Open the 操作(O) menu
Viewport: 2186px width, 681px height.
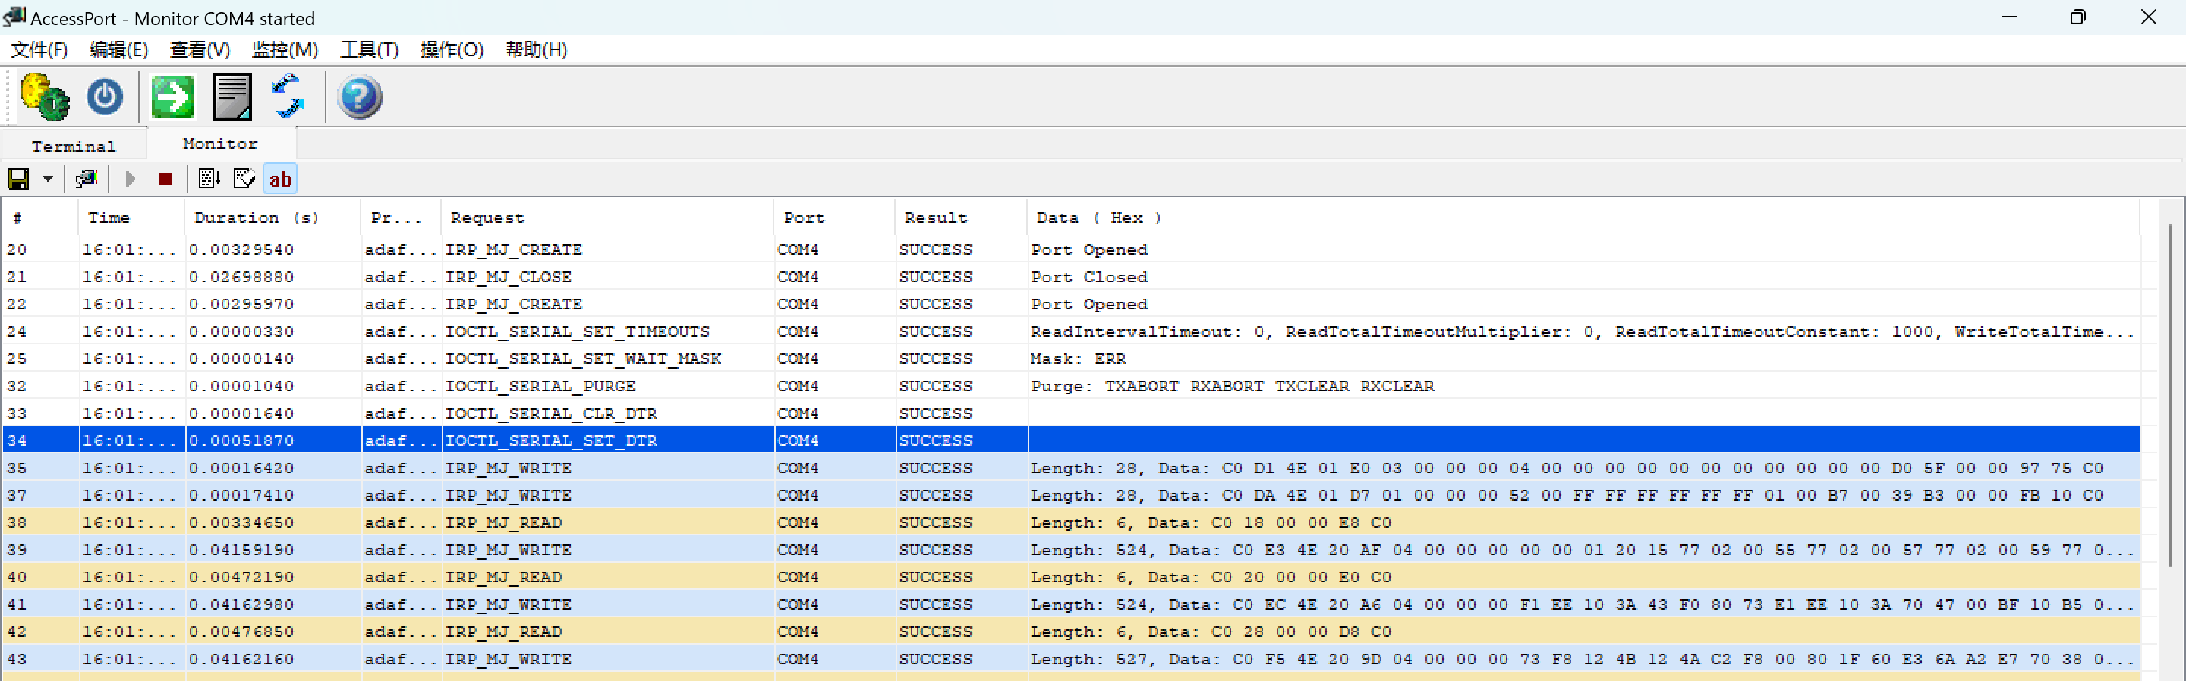[452, 50]
